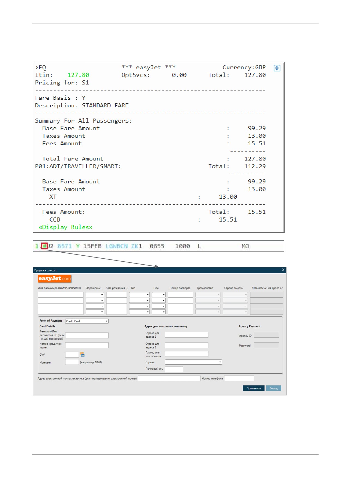Click the Agency Payment Password field
This screenshot has width=338, height=478.
(267, 345)
